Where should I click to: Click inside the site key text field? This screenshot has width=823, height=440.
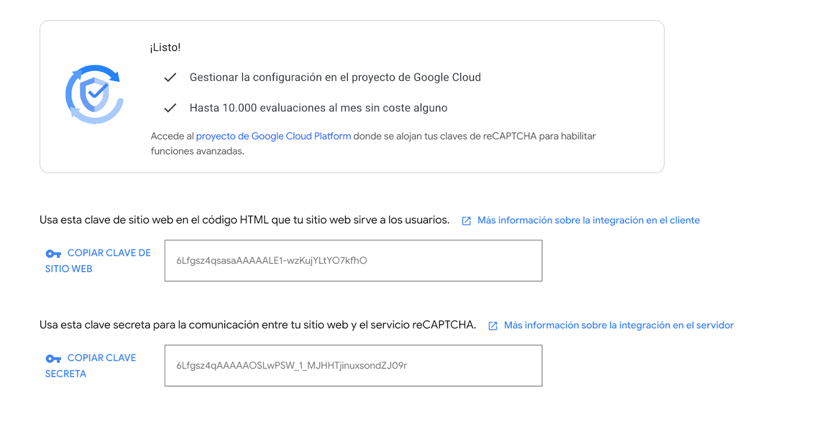353,260
